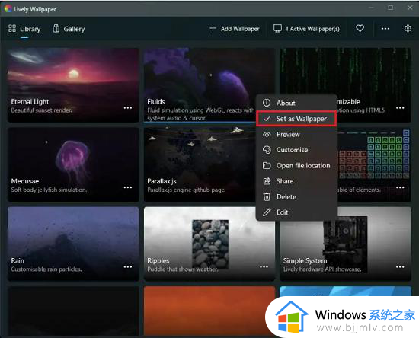The width and height of the screenshot is (419, 338).
Task: Open options ellipsis on periodic table card
Action: 400,187
